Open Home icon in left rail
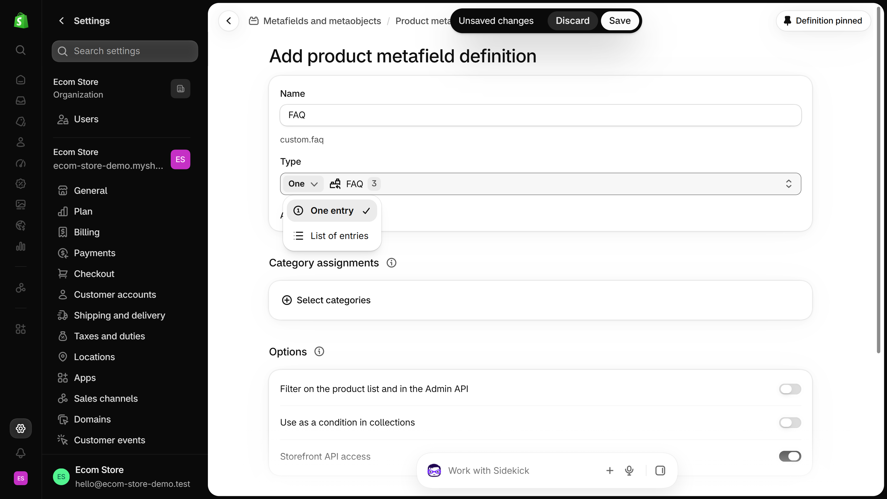This screenshot has width=887, height=499. pos(21,80)
